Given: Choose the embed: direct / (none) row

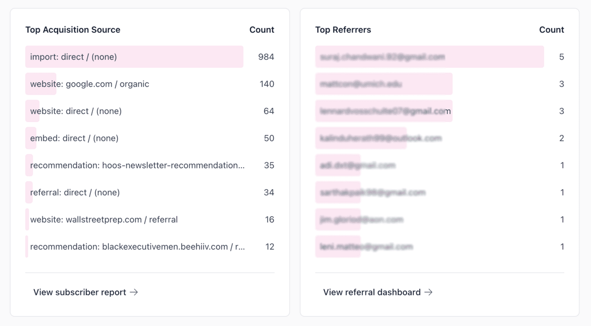Looking at the screenshot, I should [x=150, y=138].
